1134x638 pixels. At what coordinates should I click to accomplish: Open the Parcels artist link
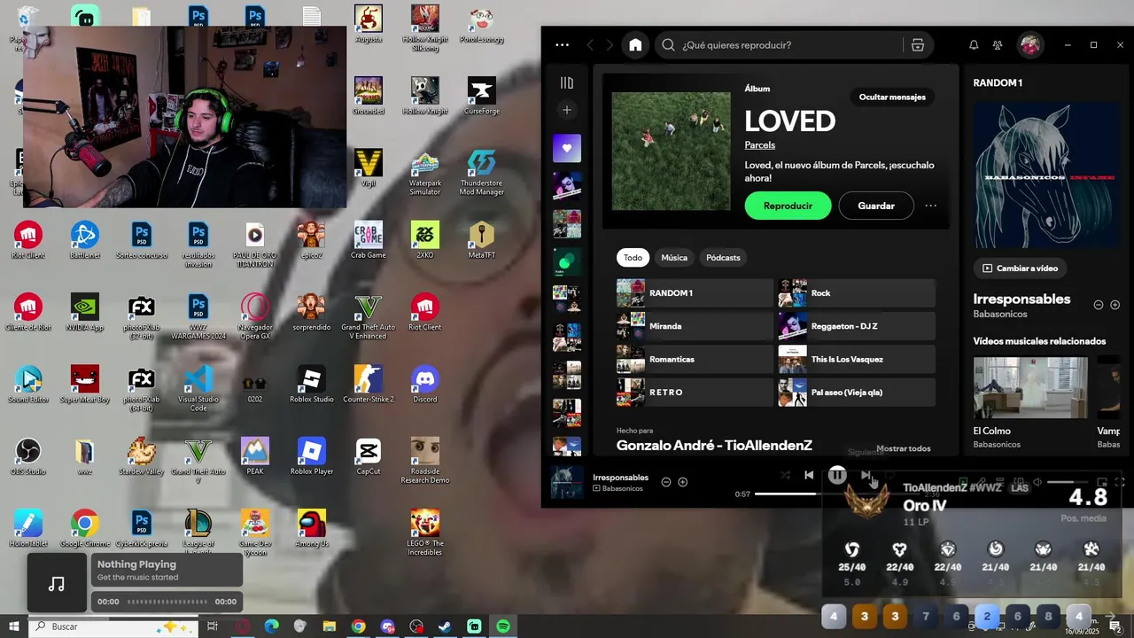760,144
